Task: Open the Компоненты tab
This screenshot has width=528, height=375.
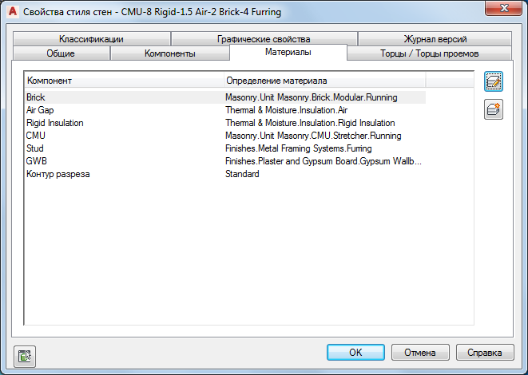Action: (169, 53)
